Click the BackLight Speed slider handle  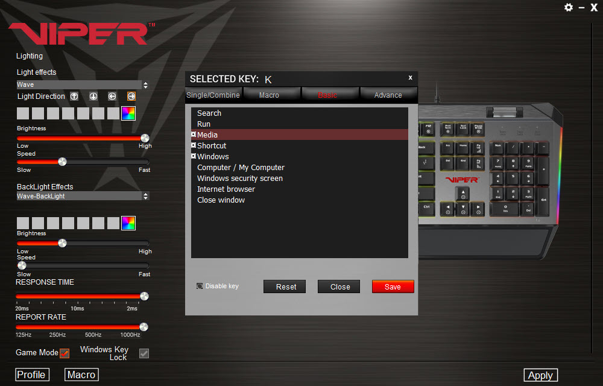pos(22,265)
